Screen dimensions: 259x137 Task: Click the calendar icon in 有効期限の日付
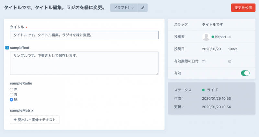tap(204, 61)
